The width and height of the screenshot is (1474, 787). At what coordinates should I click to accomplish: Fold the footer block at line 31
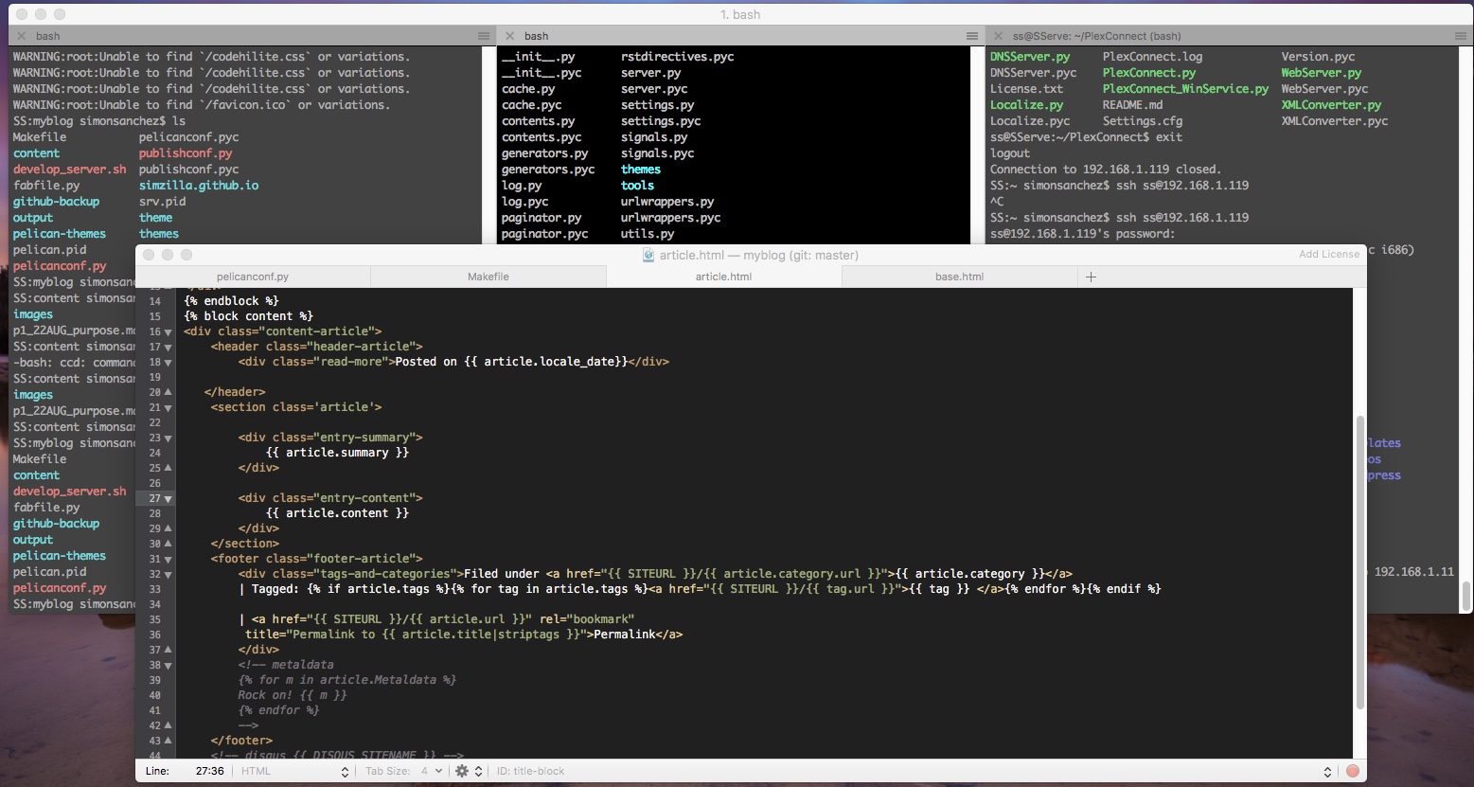click(x=169, y=559)
